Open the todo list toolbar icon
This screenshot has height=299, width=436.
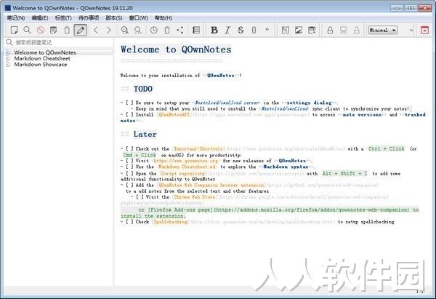click(196, 30)
